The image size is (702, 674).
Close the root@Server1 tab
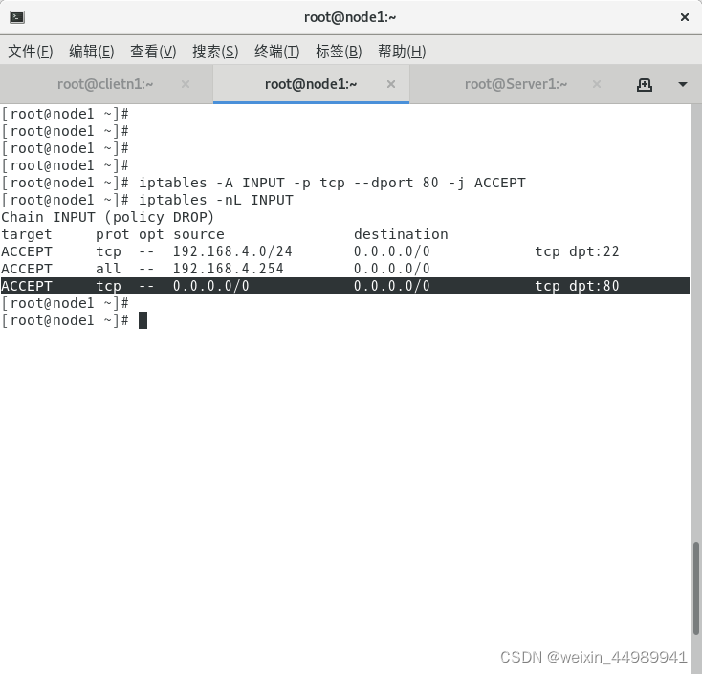click(x=597, y=84)
